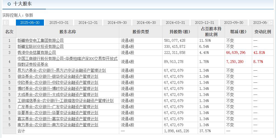Open 博时基金-农业银行 plan link

point(58,89)
